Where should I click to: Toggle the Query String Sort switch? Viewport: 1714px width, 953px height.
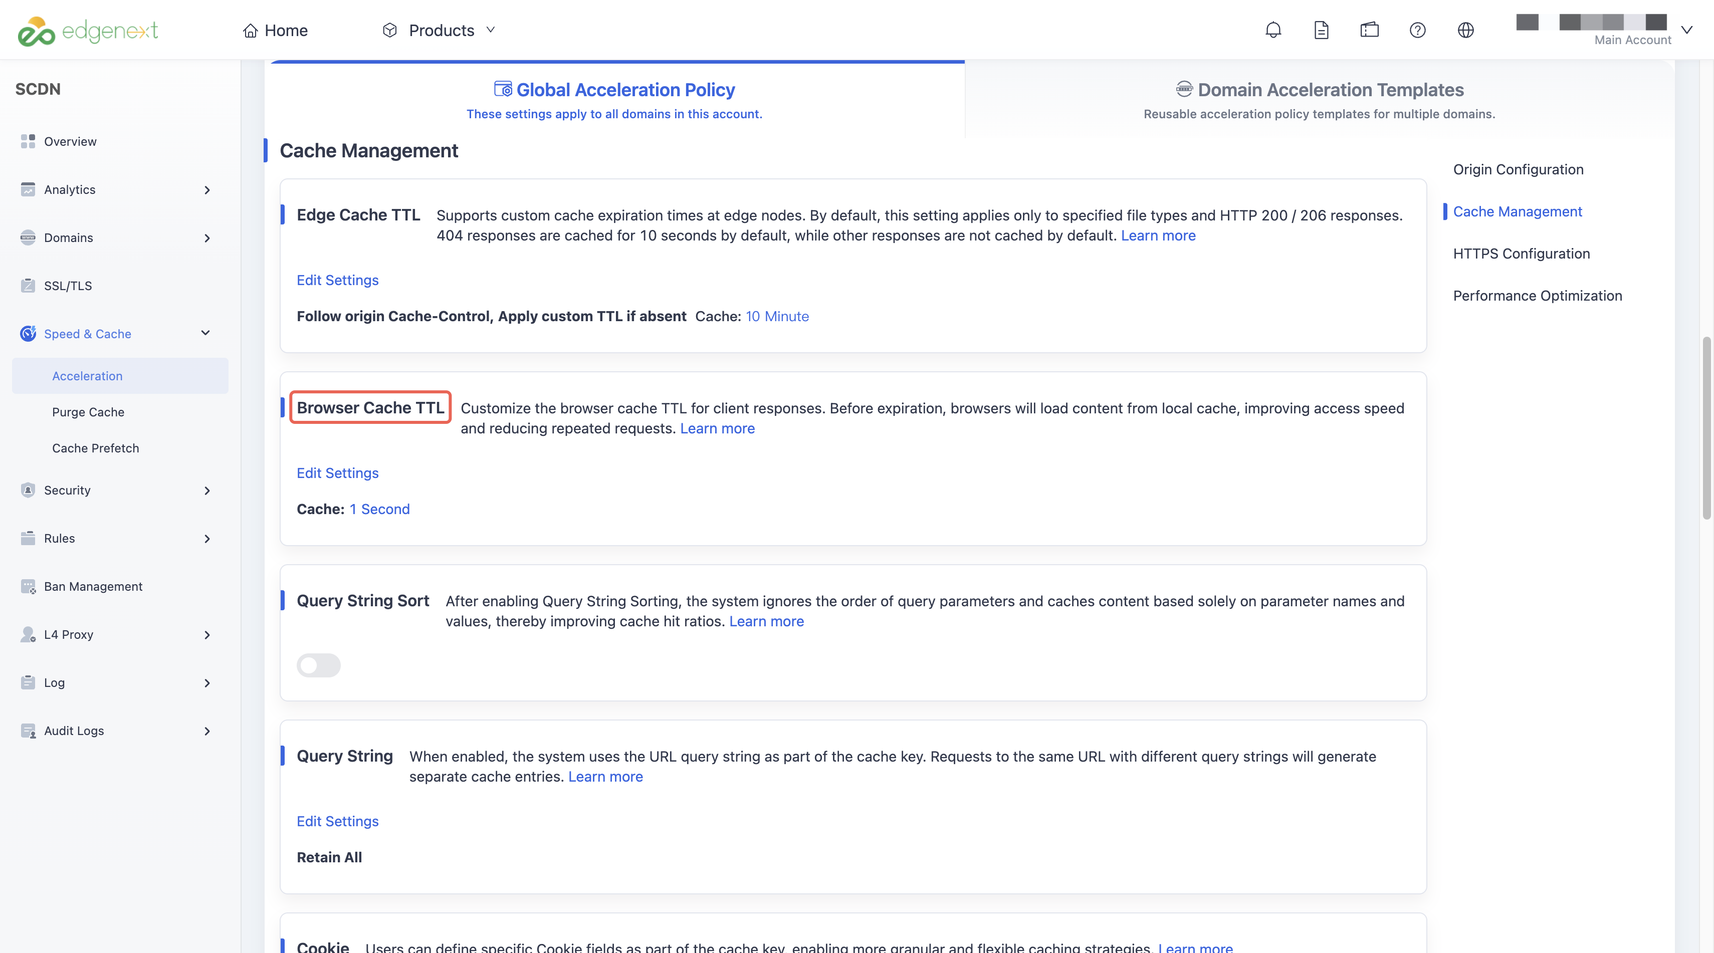point(318,664)
